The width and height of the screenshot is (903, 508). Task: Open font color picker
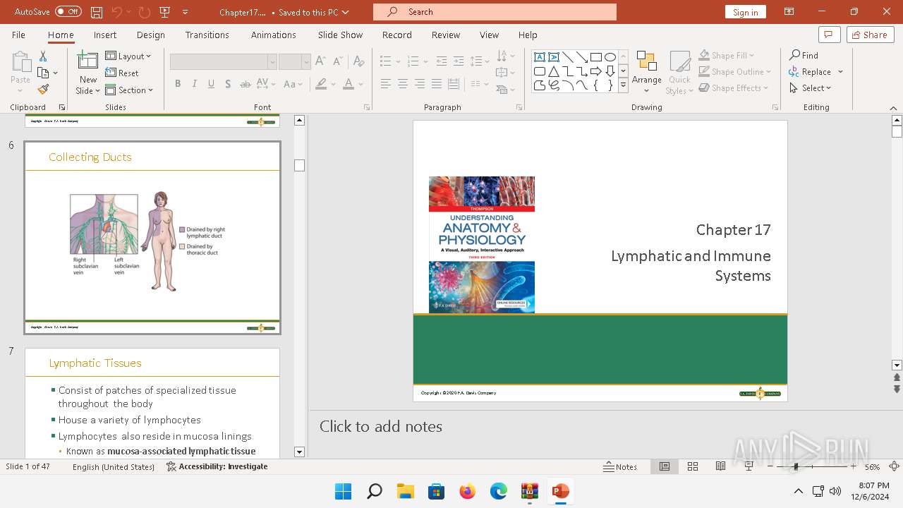(349, 84)
